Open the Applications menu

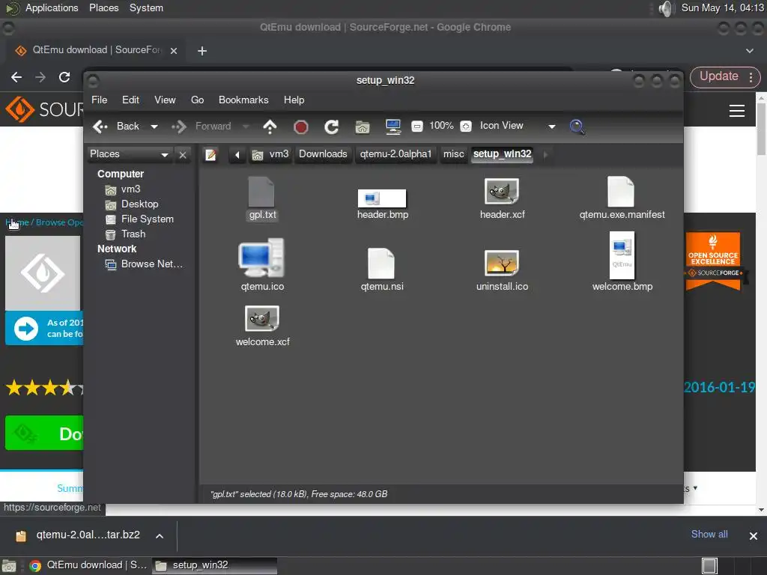52,8
